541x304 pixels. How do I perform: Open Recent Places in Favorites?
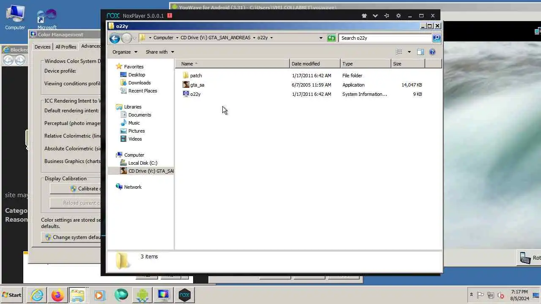click(142, 91)
